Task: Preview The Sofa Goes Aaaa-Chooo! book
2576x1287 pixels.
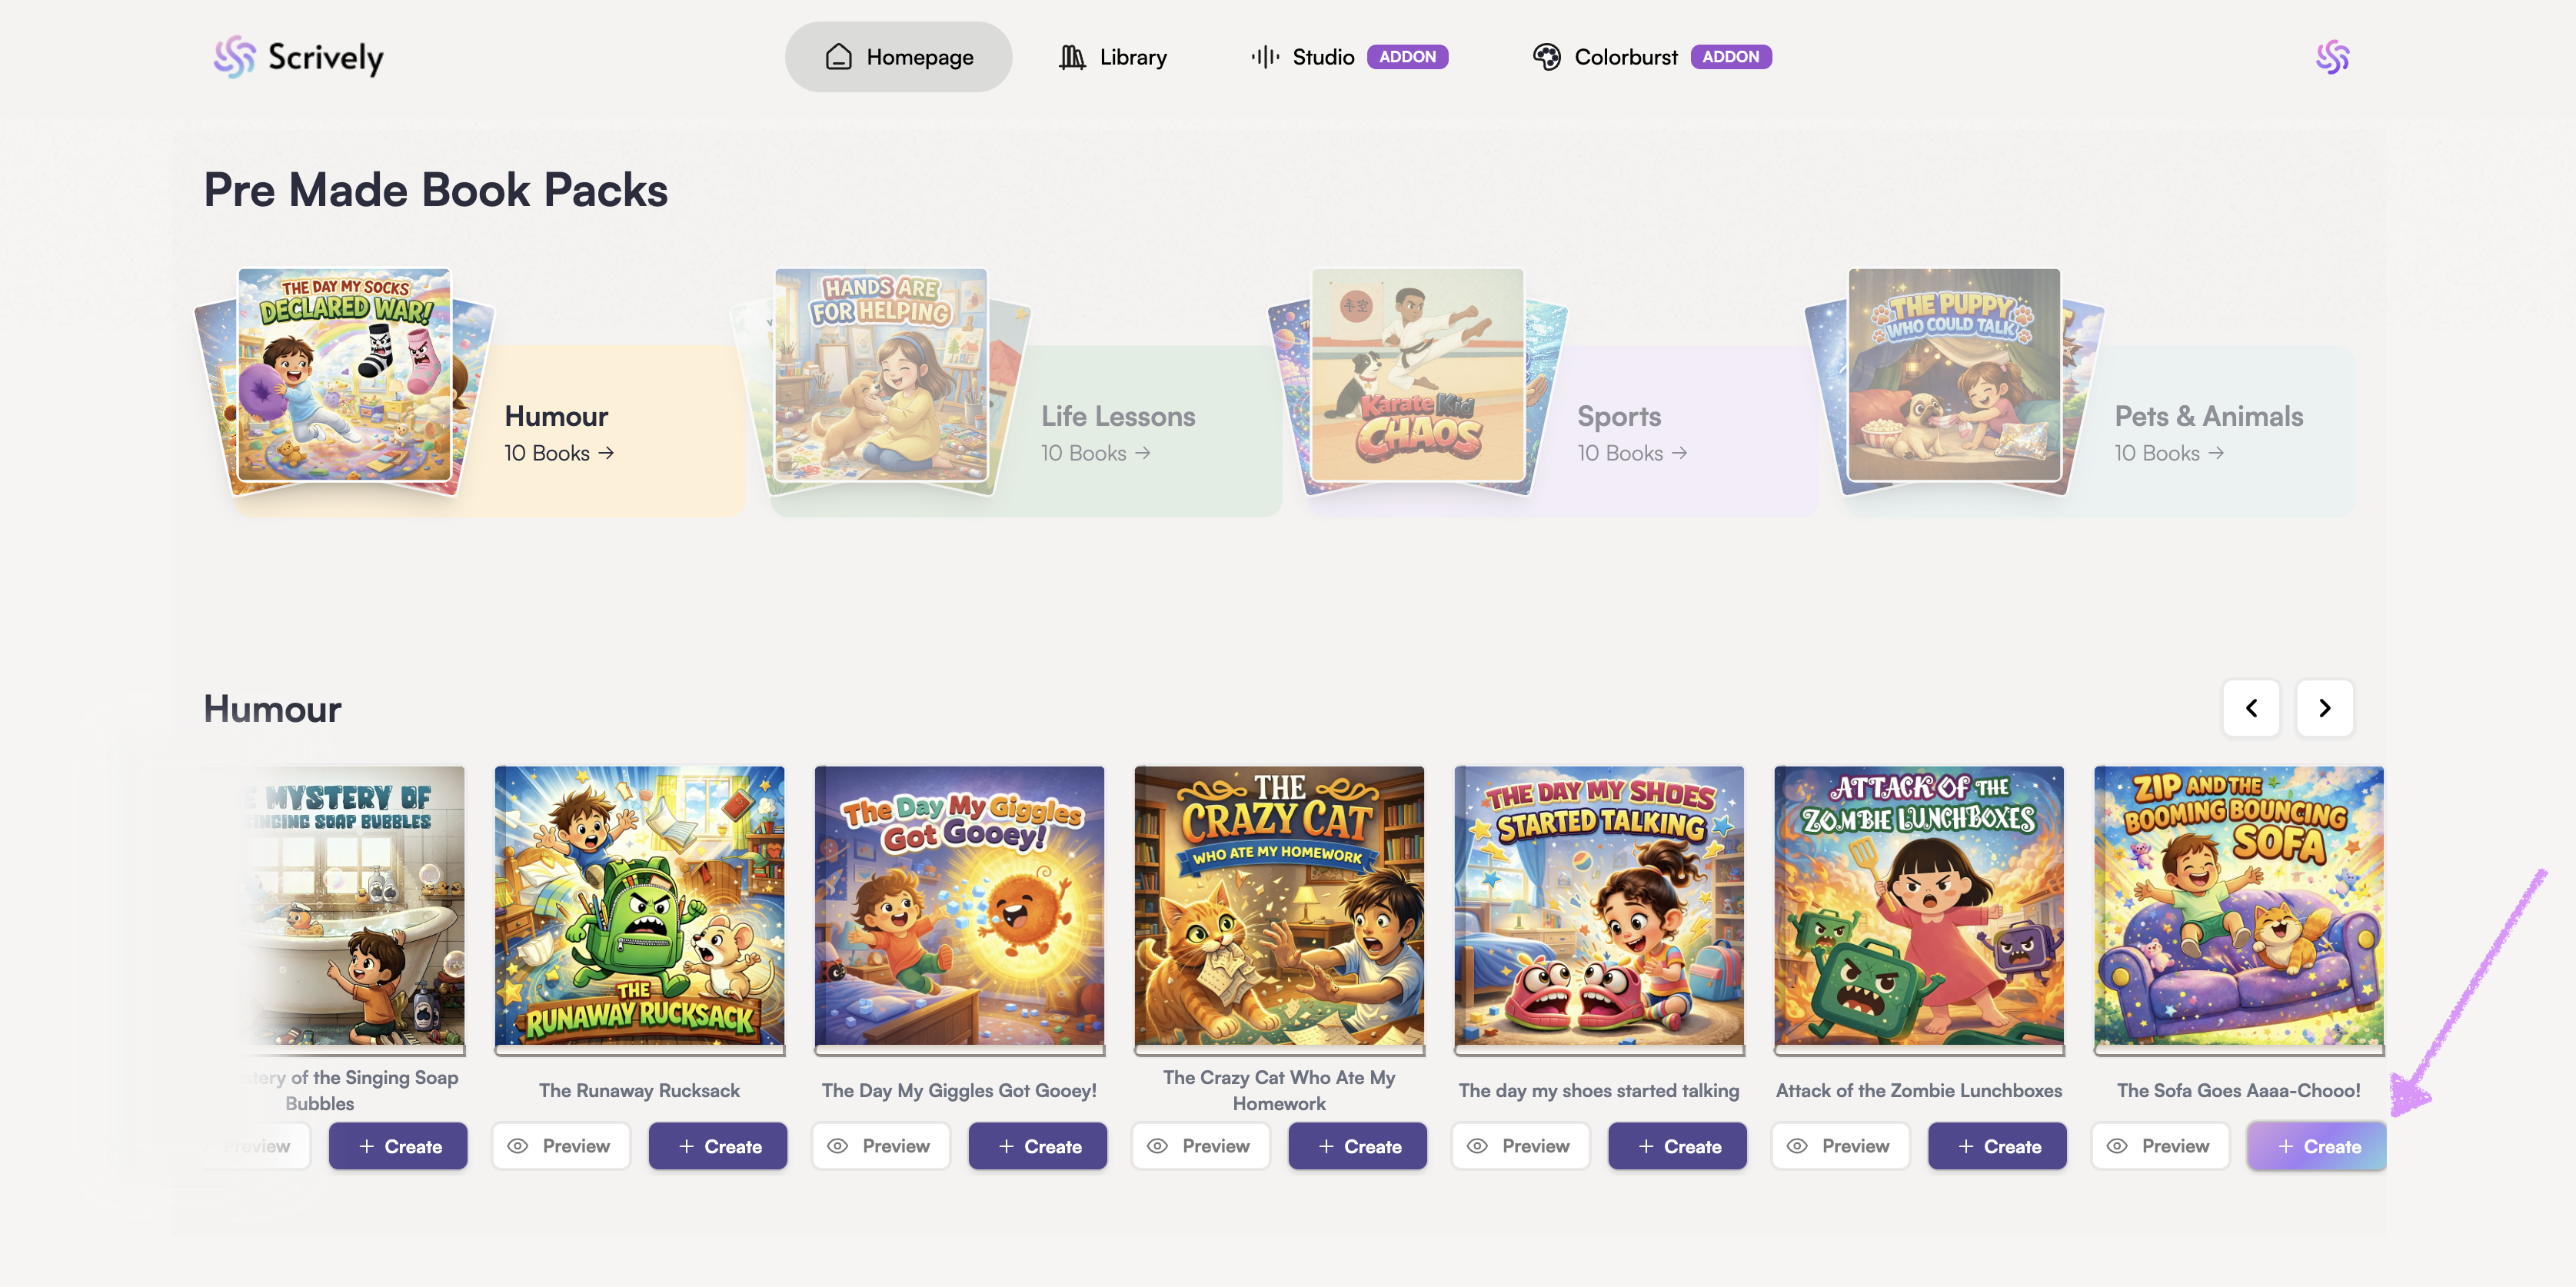Action: pyautogui.click(x=2159, y=1146)
